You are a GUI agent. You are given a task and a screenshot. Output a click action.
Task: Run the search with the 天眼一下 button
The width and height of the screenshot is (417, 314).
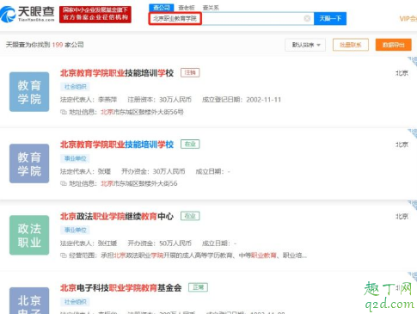click(x=330, y=19)
